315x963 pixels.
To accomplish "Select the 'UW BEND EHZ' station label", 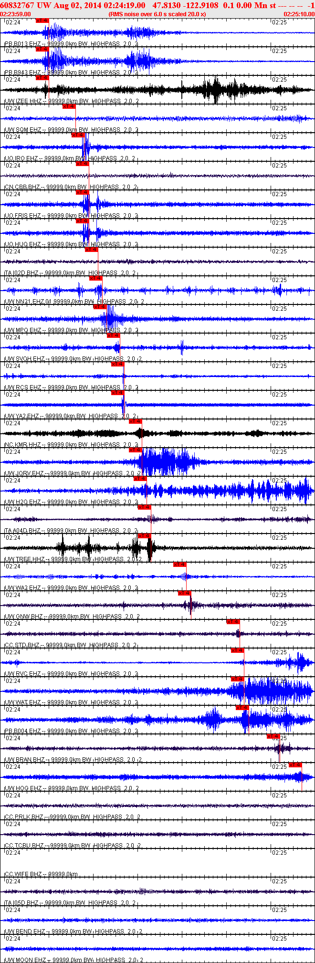I will click(x=25, y=932).
